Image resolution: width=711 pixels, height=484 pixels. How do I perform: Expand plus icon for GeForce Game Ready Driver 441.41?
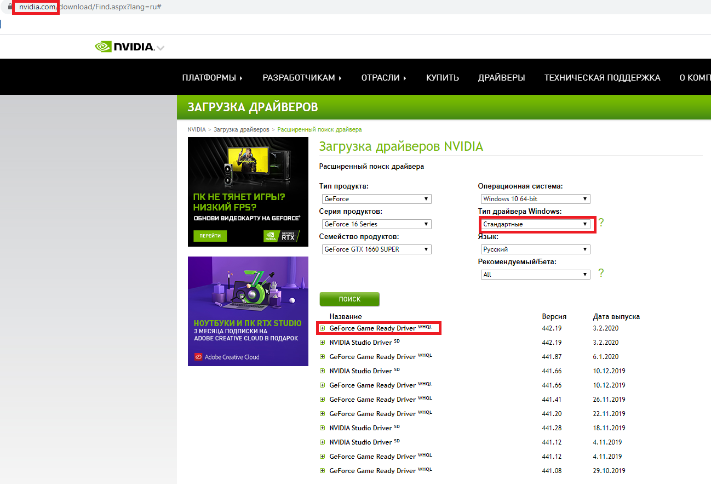[323, 400]
